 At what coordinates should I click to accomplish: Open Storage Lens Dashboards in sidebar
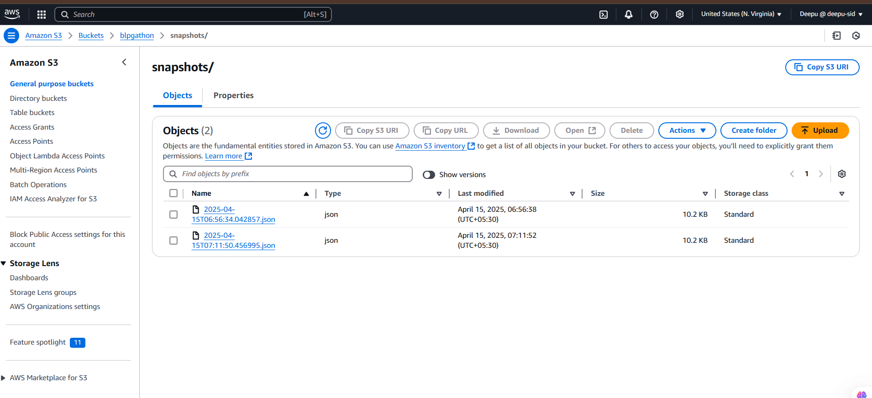29,278
